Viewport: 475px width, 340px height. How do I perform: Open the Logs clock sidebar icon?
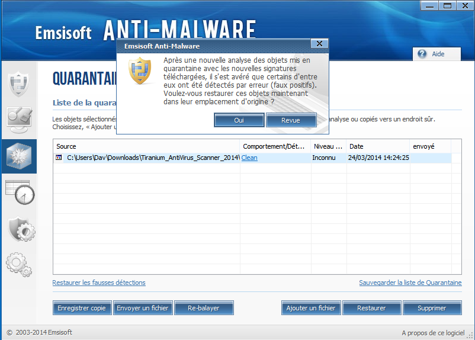(x=20, y=193)
